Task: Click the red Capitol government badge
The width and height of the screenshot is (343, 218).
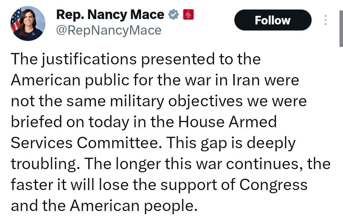Action: click(188, 15)
